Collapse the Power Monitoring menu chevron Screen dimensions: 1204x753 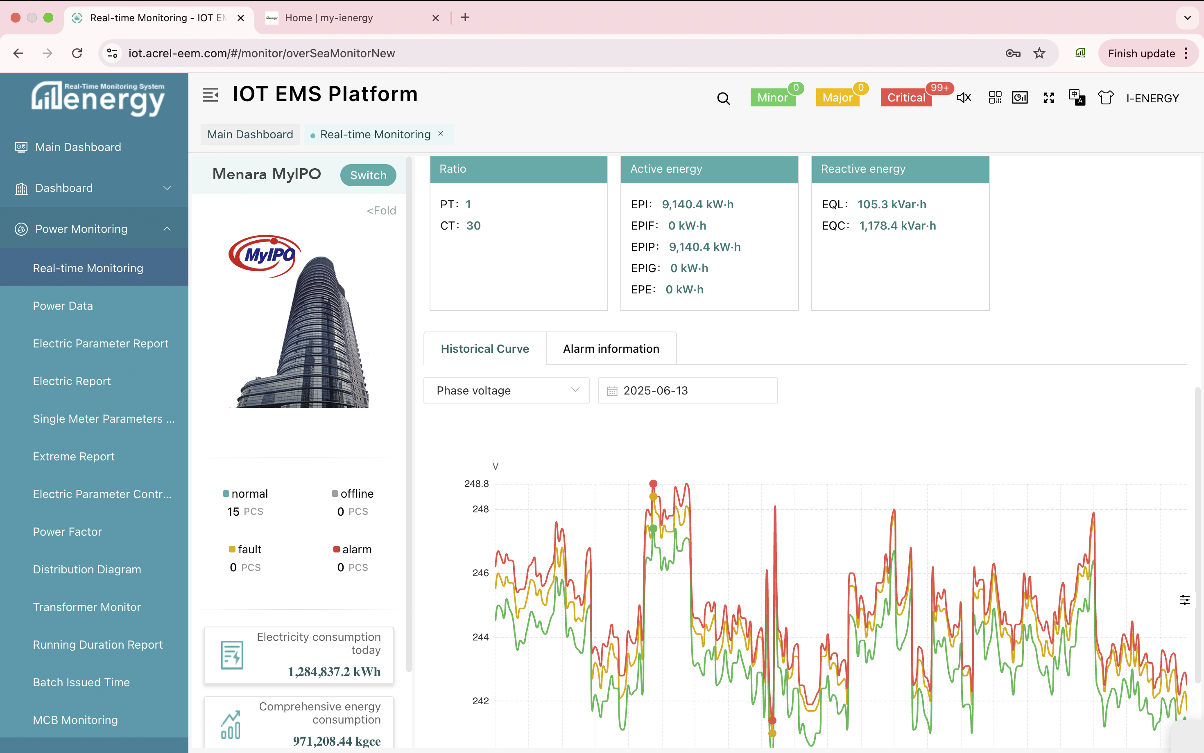167,229
